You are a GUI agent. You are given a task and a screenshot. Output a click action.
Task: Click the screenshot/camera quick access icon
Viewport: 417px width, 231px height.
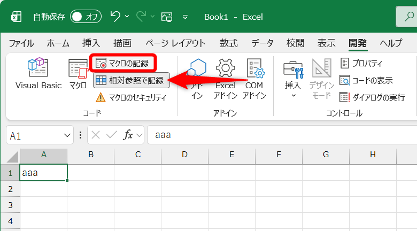[167, 17]
